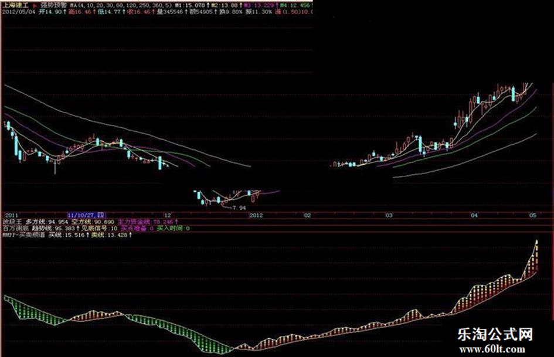This screenshot has width=554, height=357.
Task: Click the date 2012/05/04 in header
Action: point(18,12)
